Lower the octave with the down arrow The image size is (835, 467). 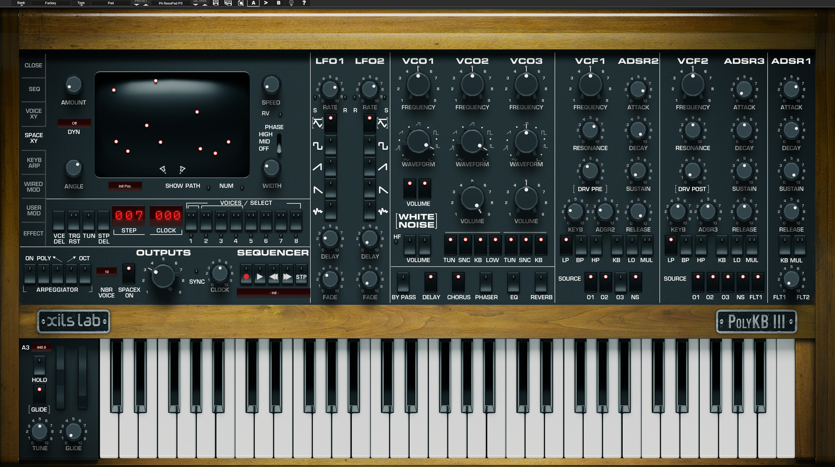195,4
